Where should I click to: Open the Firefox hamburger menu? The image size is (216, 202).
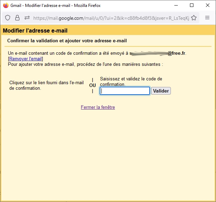click(x=207, y=18)
